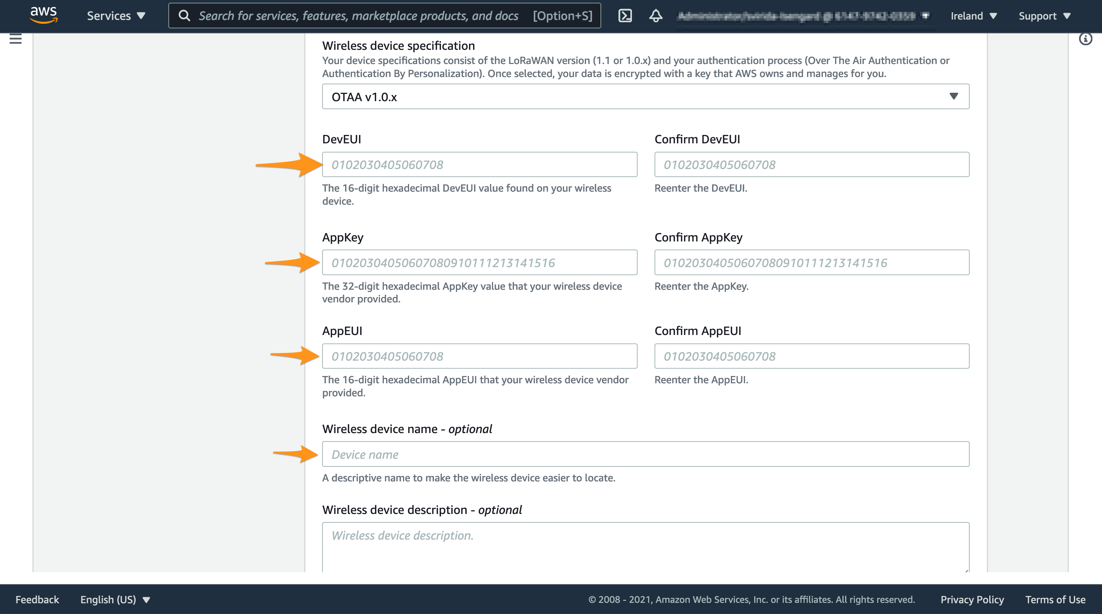Open the account name menu
1102x614 pixels.
click(803, 16)
